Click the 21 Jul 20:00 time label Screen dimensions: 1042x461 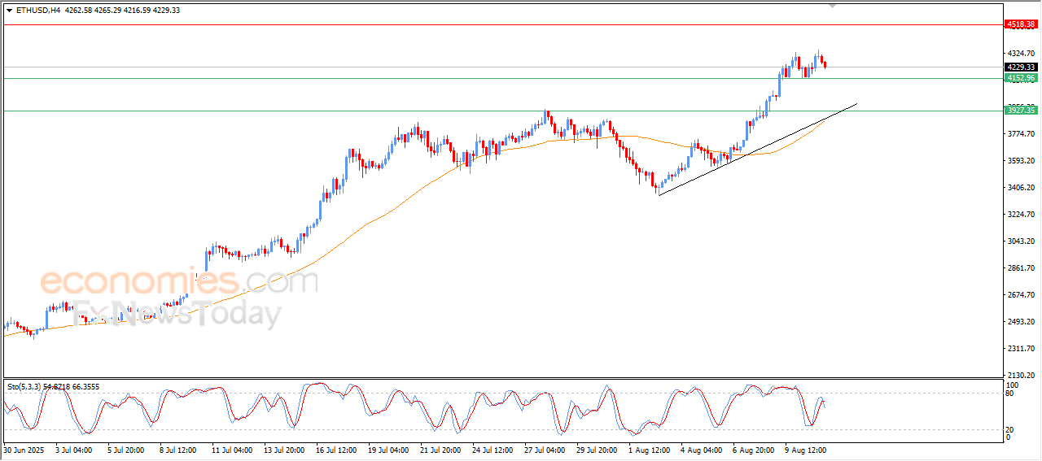(x=440, y=449)
